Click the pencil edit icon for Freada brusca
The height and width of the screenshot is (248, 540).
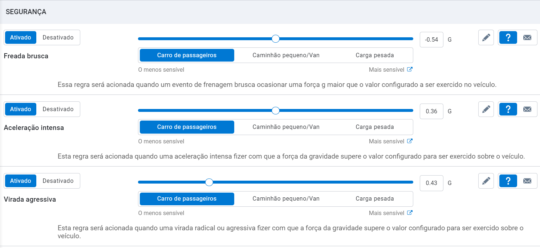(x=486, y=37)
